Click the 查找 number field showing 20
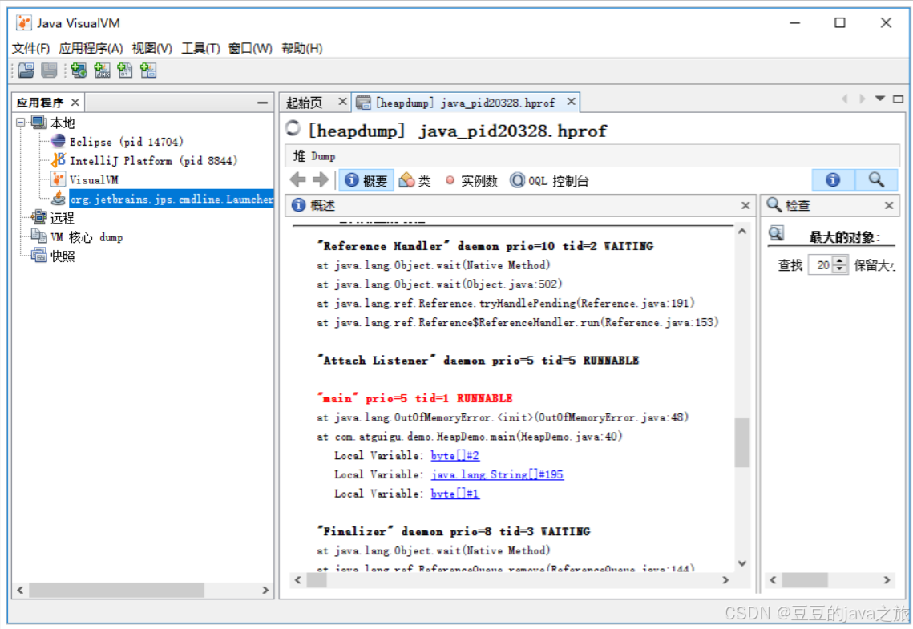This screenshot has height=629, width=913. pos(822,265)
